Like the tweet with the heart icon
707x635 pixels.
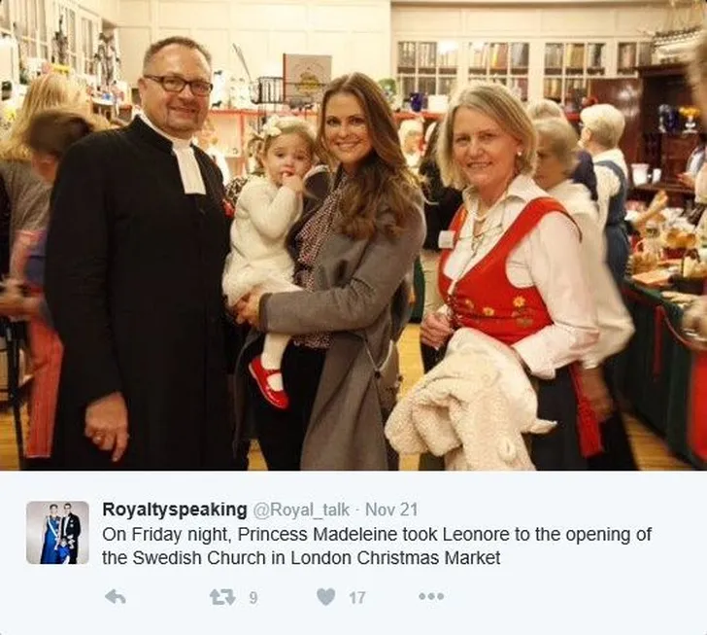[x=326, y=597]
